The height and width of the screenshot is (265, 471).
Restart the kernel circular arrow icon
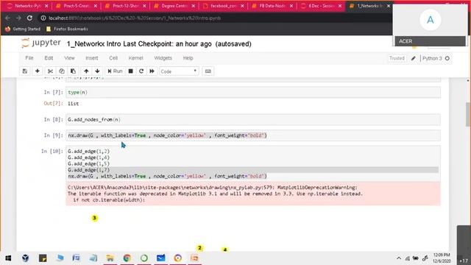141,71
